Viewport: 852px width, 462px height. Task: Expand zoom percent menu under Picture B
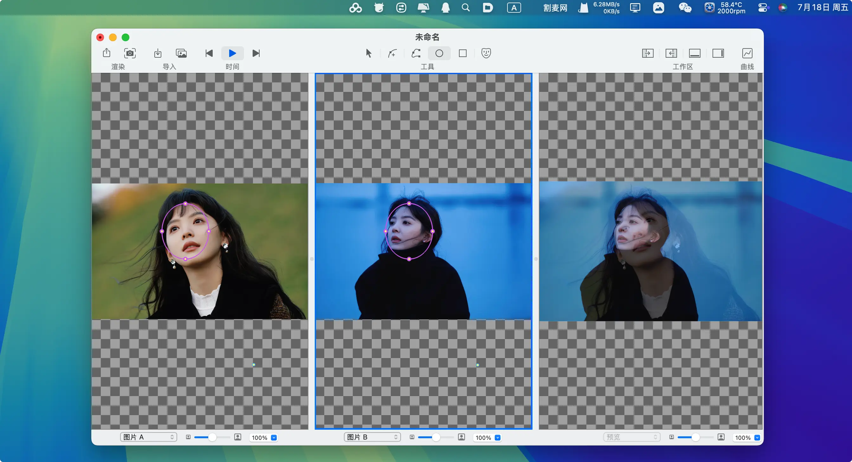[497, 438]
